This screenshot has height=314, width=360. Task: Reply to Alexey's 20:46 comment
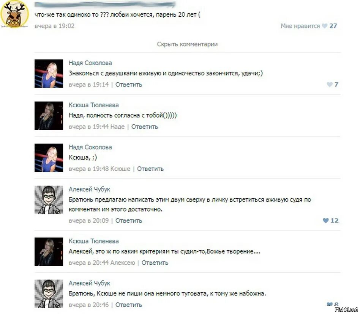(x=129, y=305)
